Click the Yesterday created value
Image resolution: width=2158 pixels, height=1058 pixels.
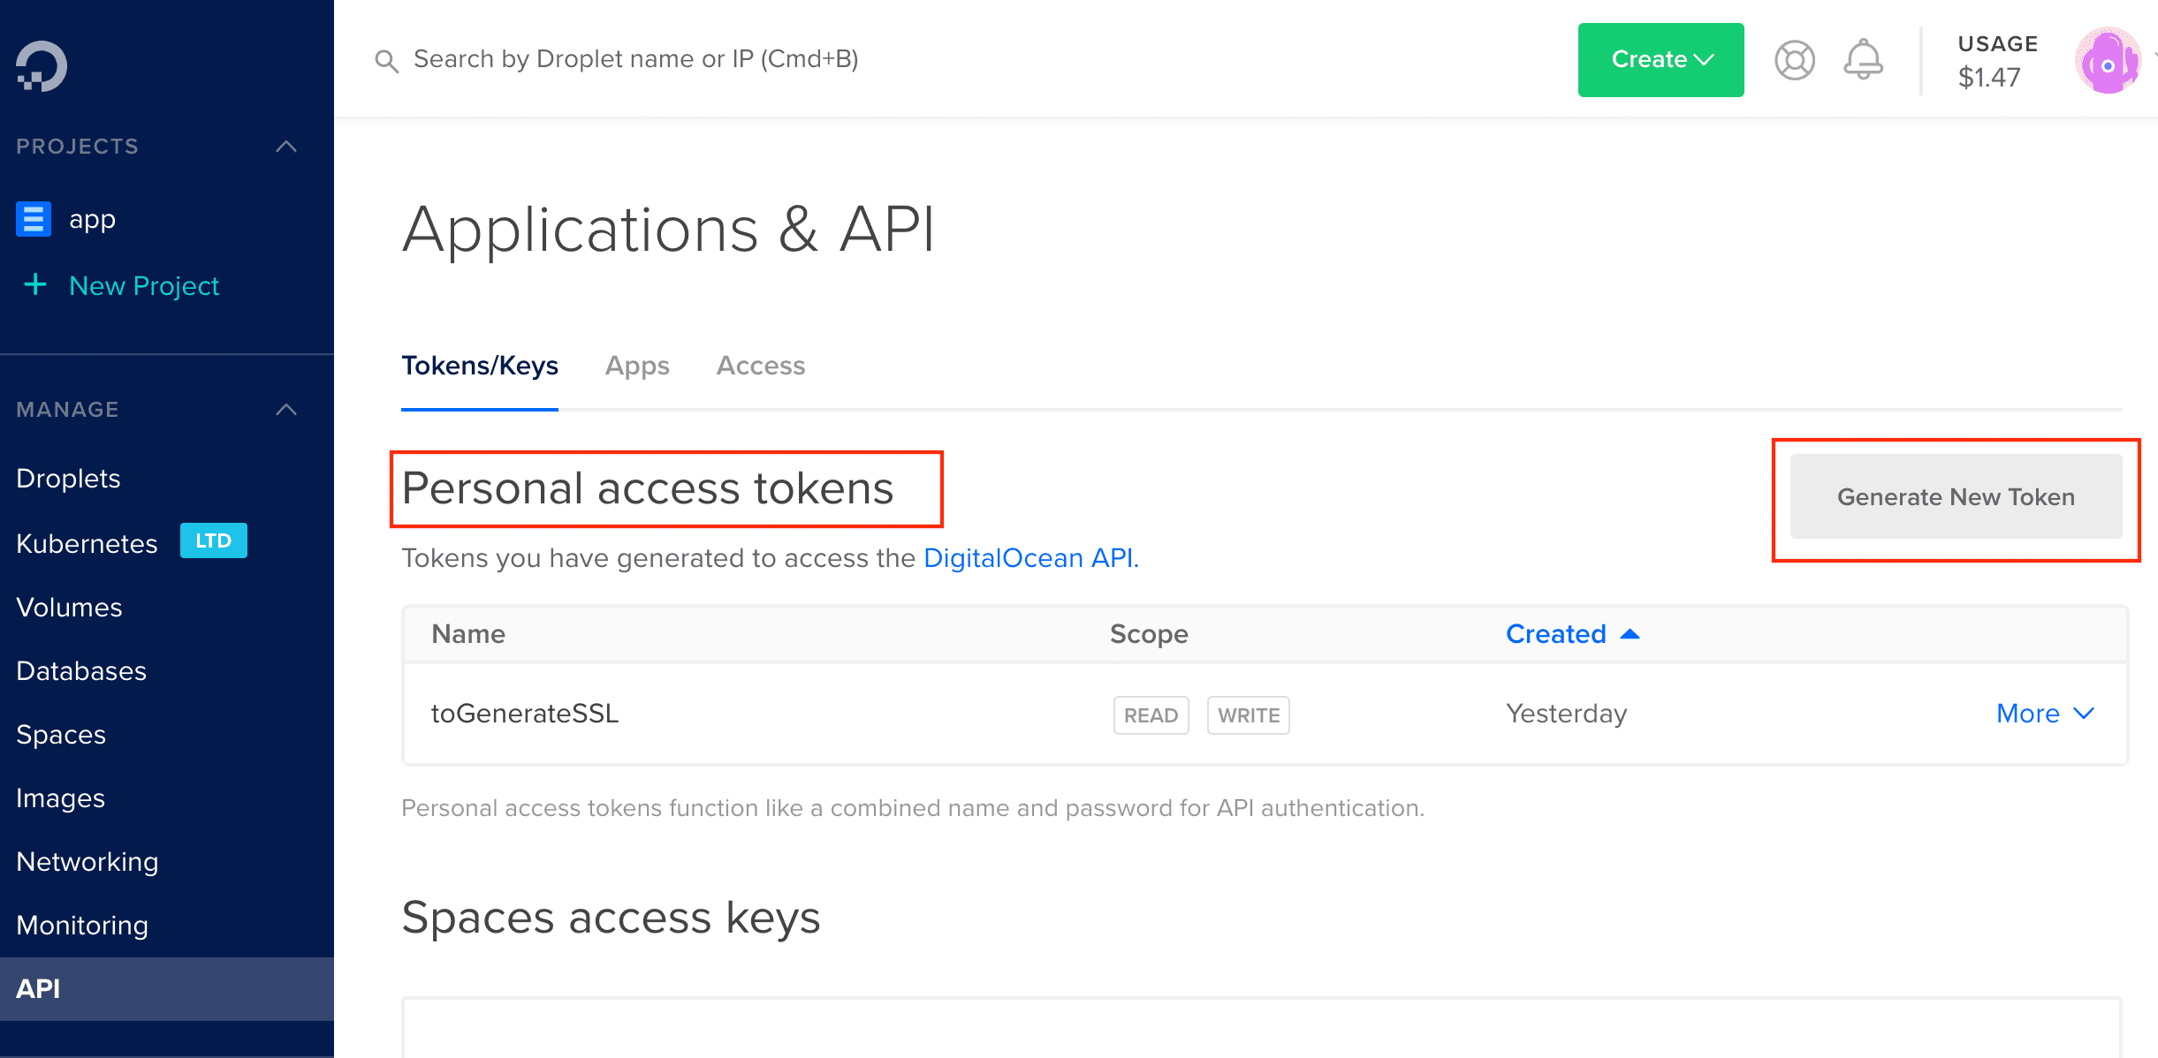point(1567,714)
